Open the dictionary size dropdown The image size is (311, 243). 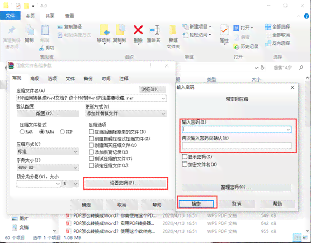76,168
